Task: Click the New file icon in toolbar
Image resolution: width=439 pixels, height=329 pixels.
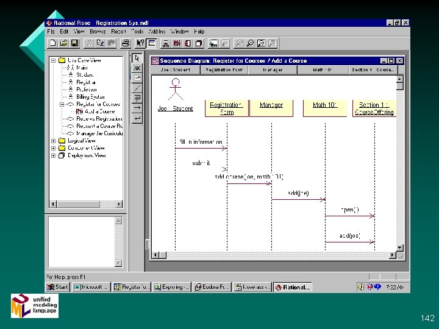Action: 52,43
